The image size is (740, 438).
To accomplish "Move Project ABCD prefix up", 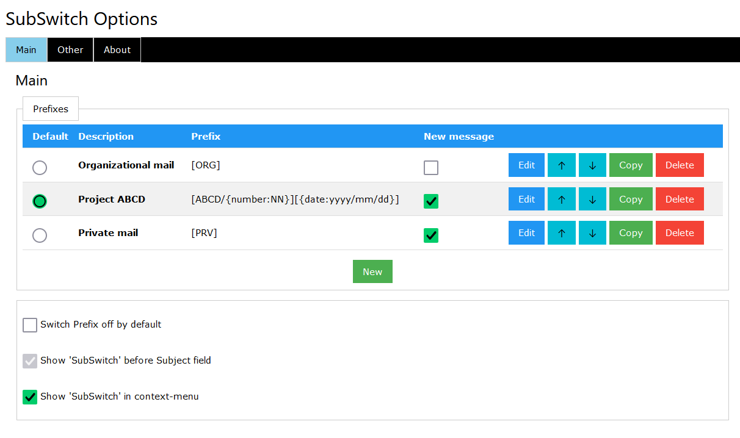I will pyautogui.click(x=562, y=199).
